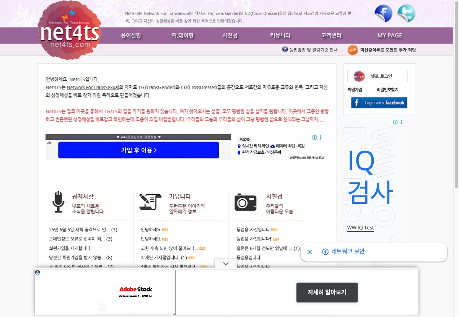Screen dimensions: 459x317
Task: Open the banner ad options menu dots
Action: [x=321, y=138]
